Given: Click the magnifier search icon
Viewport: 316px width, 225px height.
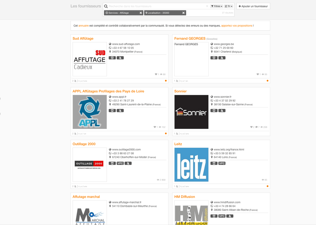Looking at the screenshot, I should click(x=106, y=6).
